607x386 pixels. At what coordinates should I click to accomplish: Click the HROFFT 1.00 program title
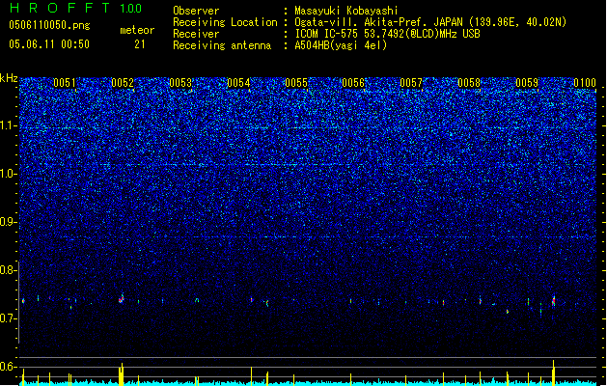coord(76,8)
